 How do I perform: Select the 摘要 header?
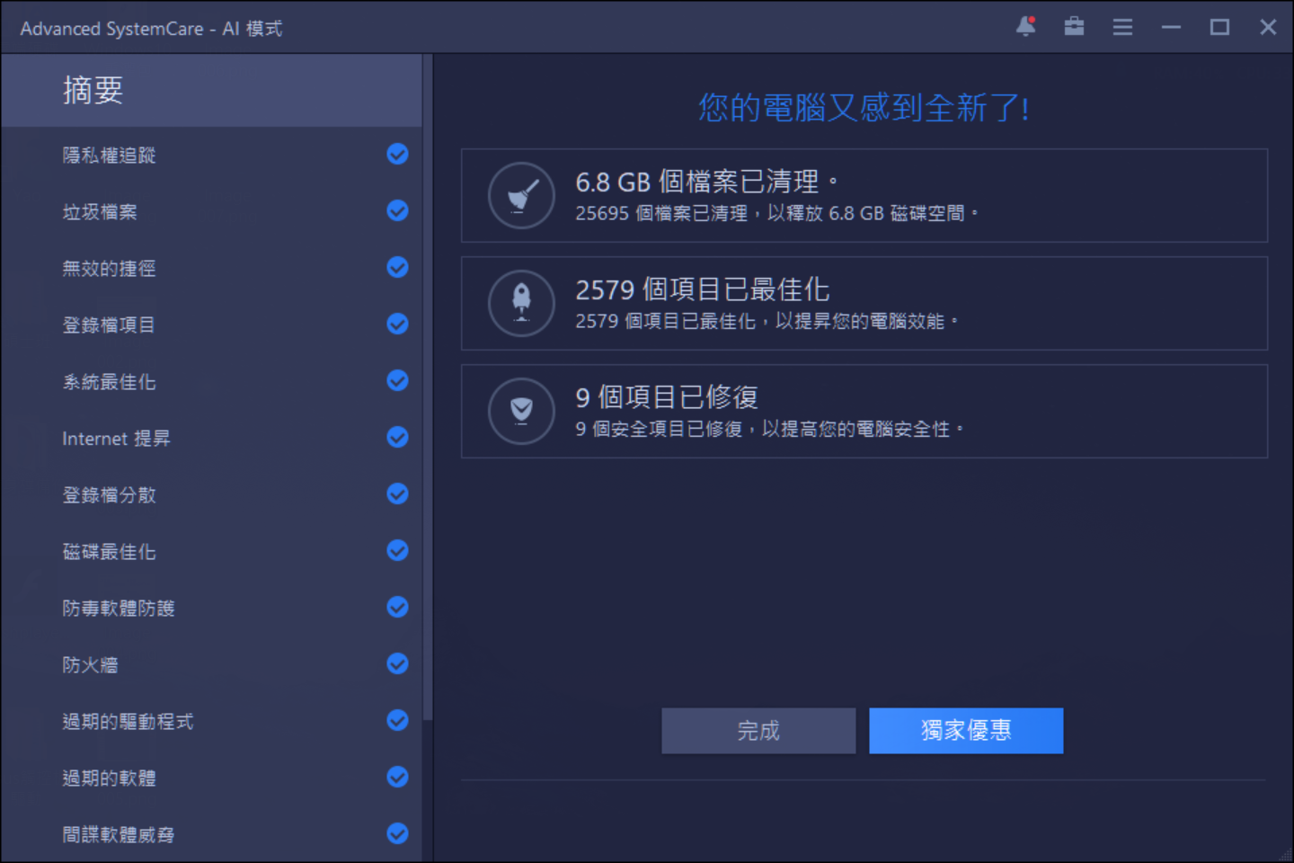coord(212,90)
